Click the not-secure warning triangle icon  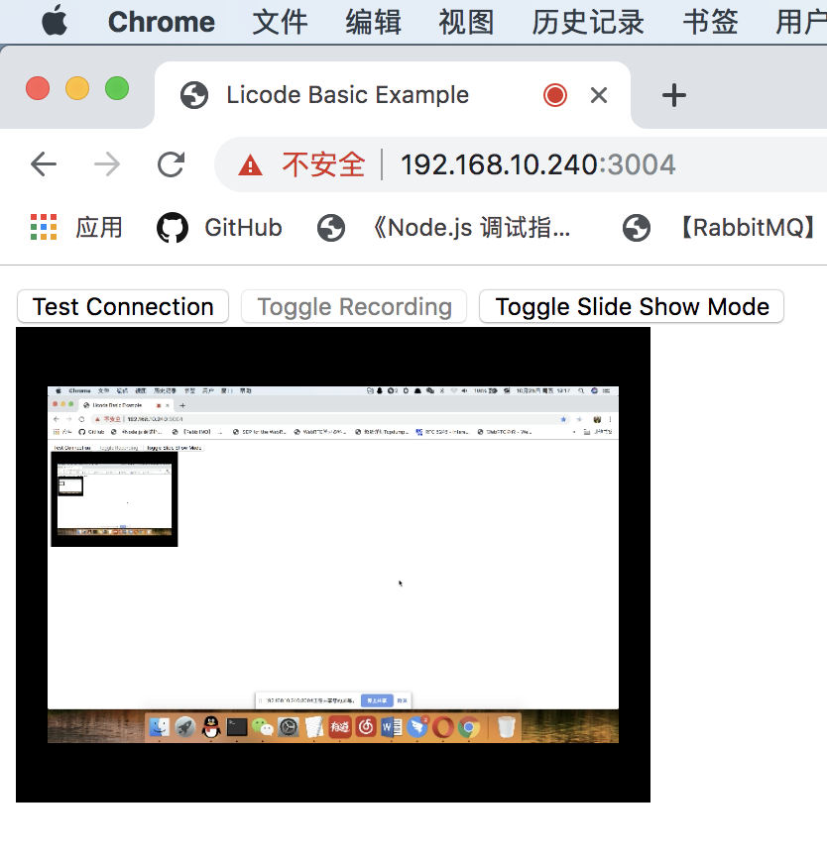pyautogui.click(x=250, y=164)
